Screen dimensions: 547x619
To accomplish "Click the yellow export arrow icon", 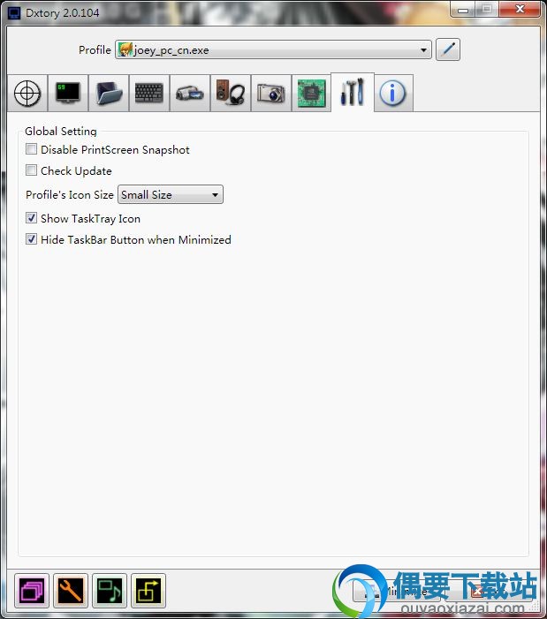I will 148,591.
